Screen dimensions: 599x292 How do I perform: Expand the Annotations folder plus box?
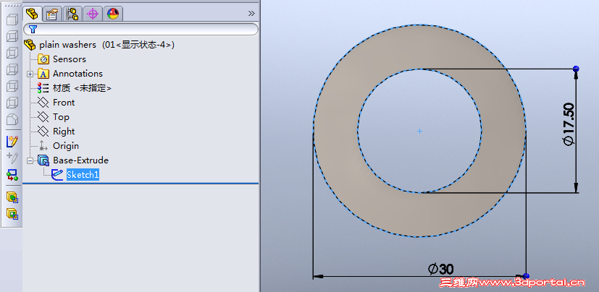click(30, 74)
